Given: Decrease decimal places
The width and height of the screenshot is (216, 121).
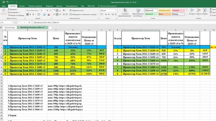Looking at the screenshot, I should (x=115, y=14).
